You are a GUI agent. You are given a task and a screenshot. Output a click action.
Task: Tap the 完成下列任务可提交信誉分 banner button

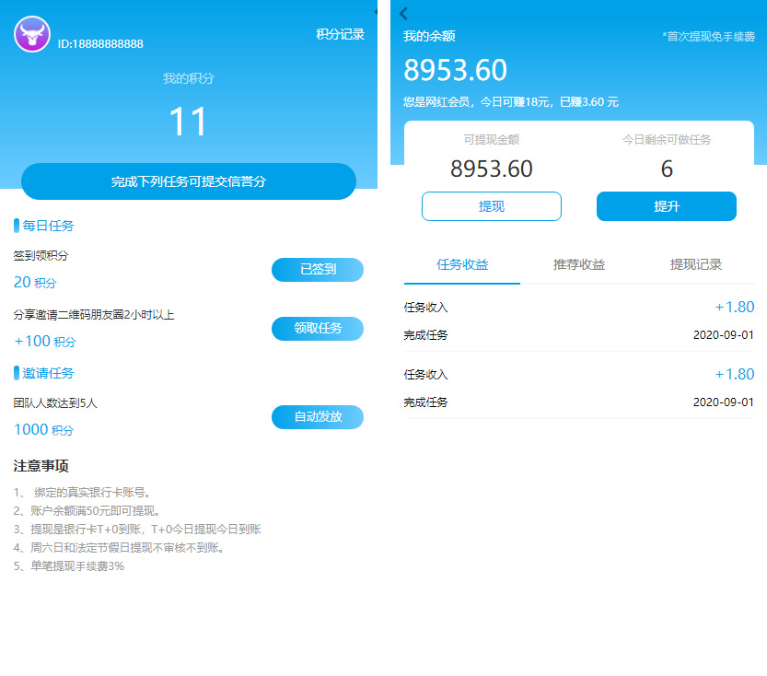pyautogui.click(x=189, y=181)
